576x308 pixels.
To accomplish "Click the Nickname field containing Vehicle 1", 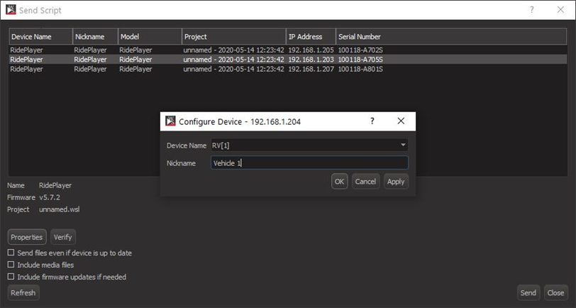I will tap(309, 163).
